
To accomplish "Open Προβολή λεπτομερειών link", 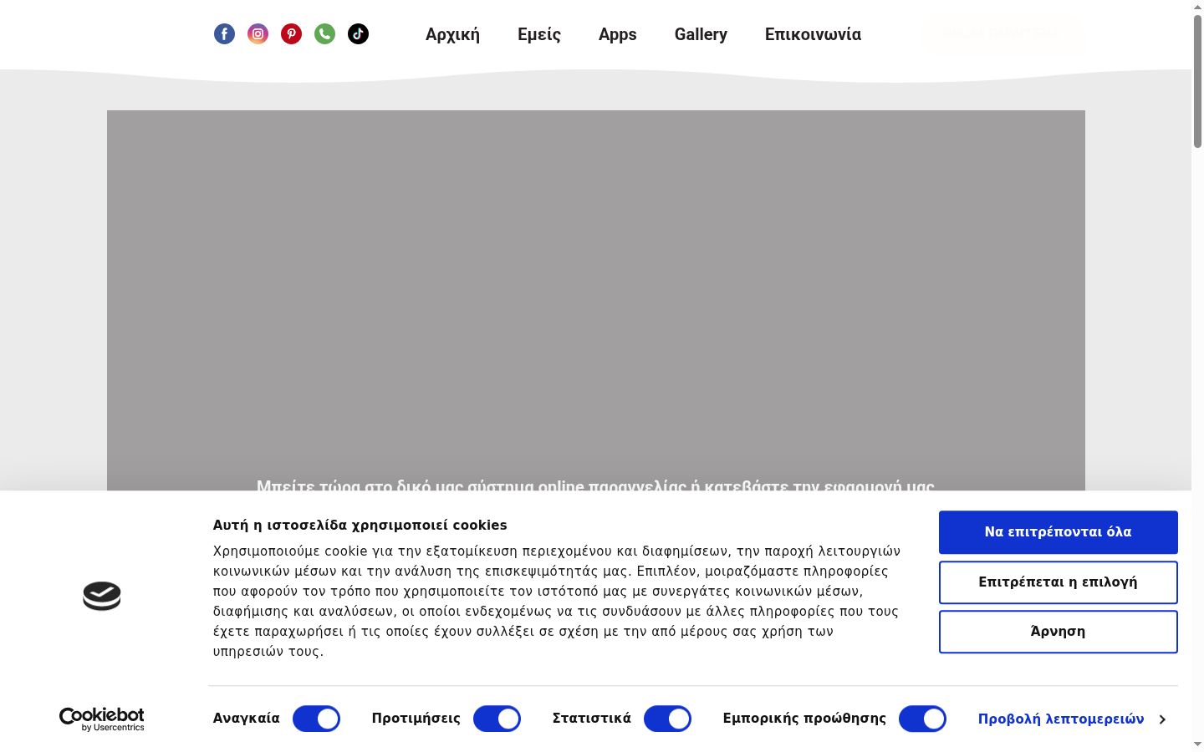I will tap(1061, 719).
